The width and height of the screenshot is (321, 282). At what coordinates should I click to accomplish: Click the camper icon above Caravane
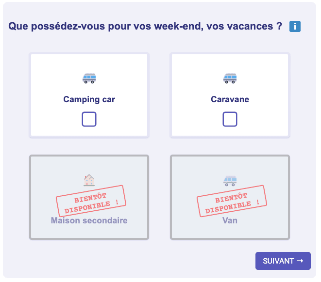(230, 78)
